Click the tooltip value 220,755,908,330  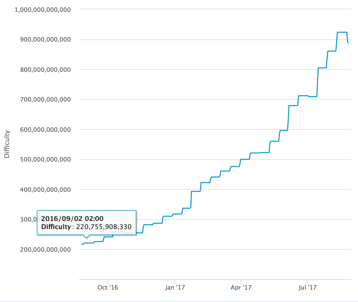pyautogui.click(x=104, y=227)
